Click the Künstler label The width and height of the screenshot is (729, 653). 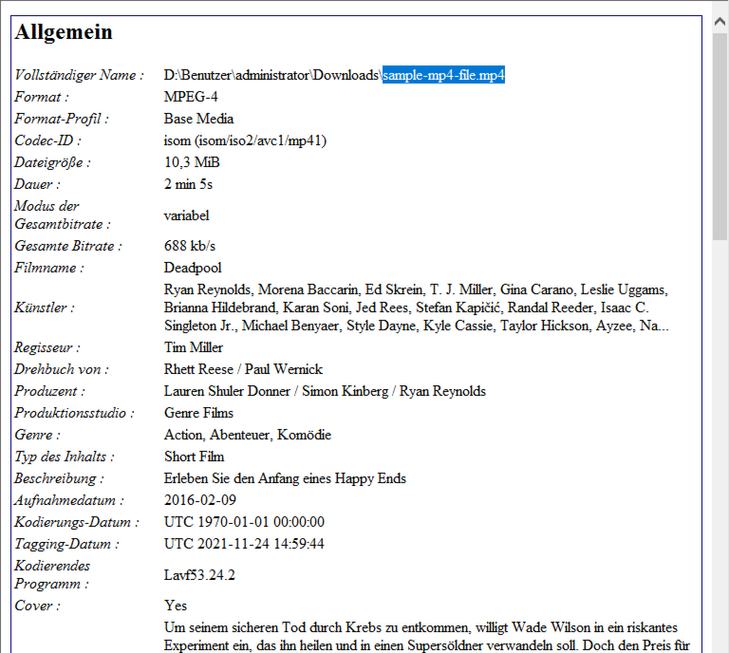(45, 308)
